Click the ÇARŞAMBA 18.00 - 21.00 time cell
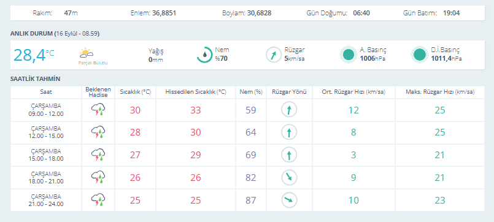 tap(46, 178)
